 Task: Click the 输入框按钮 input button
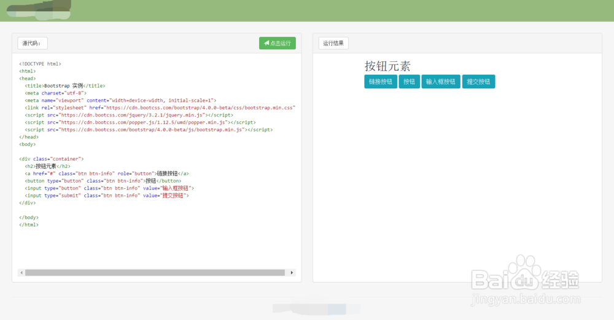(x=440, y=82)
